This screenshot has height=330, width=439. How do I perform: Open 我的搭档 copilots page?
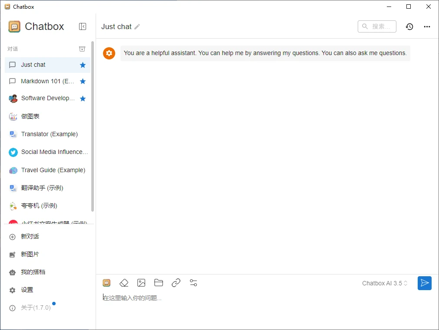(48, 272)
